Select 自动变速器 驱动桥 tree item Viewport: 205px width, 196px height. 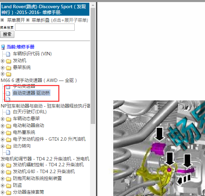31,93
